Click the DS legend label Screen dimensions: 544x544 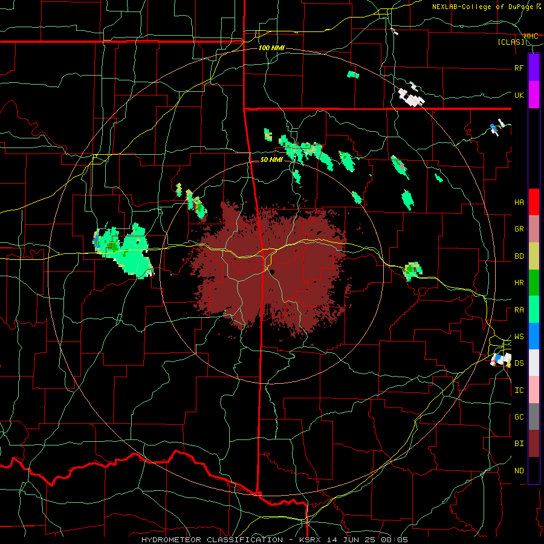tap(519, 363)
